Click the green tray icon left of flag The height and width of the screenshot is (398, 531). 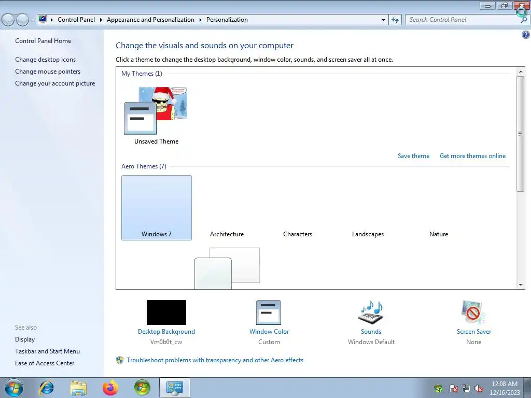(438, 388)
